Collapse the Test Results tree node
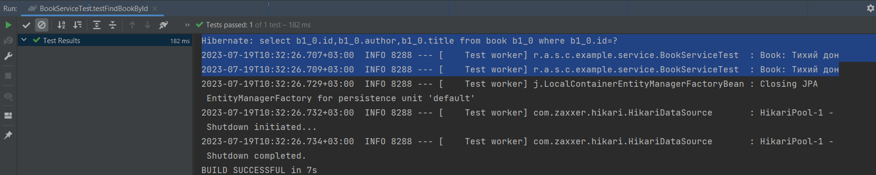876x175 pixels. 24,40
